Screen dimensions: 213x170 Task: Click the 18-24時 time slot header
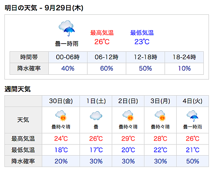pyautogui.click(x=184, y=57)
